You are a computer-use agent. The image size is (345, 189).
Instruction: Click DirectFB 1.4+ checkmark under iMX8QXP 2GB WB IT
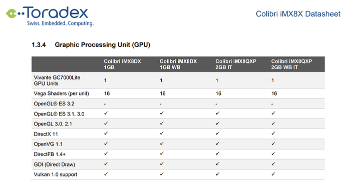(273, 153)
